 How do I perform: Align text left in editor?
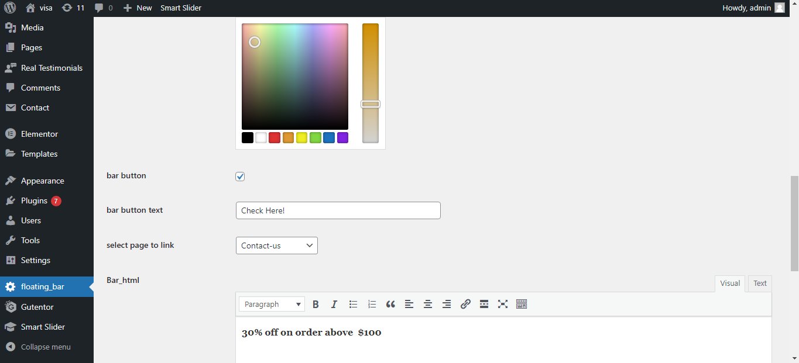click(x=409, y=304)
